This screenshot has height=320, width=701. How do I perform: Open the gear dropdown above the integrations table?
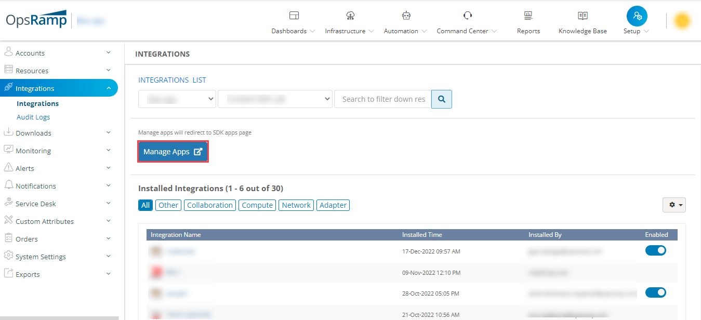[674, 205]
